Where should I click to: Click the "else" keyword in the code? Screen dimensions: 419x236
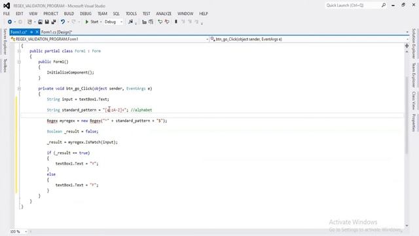[x=51, y=174]
